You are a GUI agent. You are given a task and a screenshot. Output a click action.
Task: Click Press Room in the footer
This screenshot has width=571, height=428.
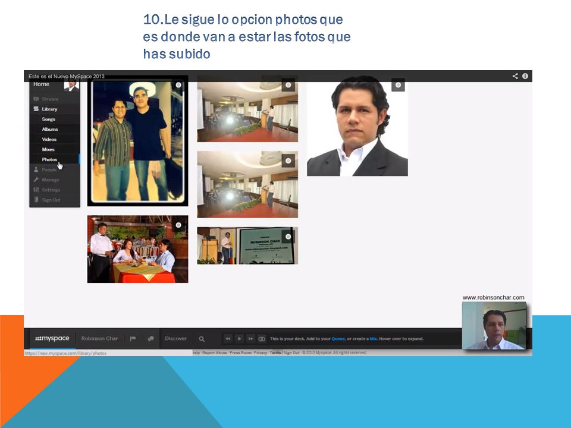pos(240,353)
